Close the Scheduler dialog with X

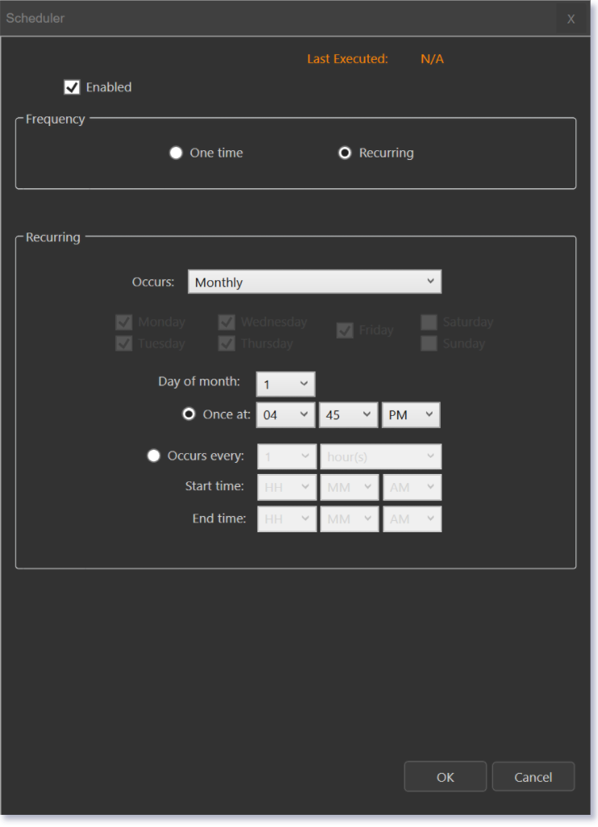pyautogui.click(x=571, y=19)
